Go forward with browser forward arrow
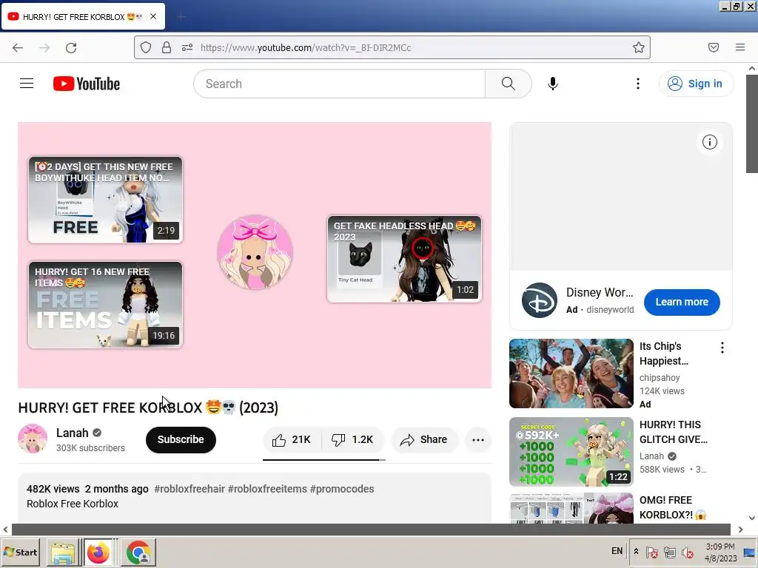The width and height of the screenshot is (758, 568). point(44,47)
